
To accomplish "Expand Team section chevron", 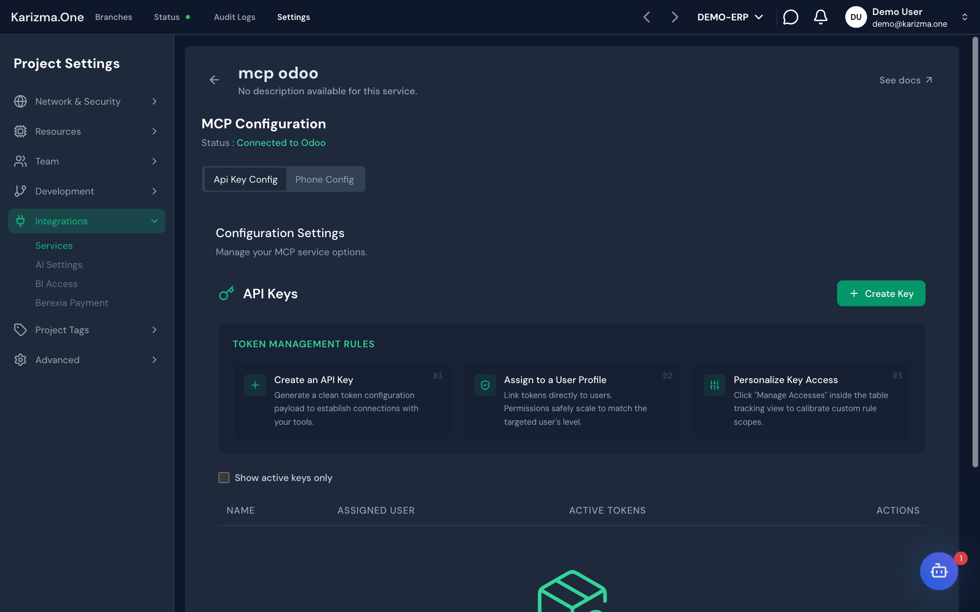I will (x=154, y=161).
